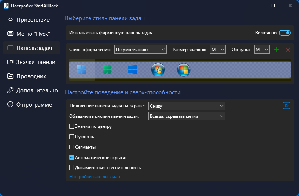Expand the "Размер значков" dropdown
The image size is (299, 196).
pos(218,50)
